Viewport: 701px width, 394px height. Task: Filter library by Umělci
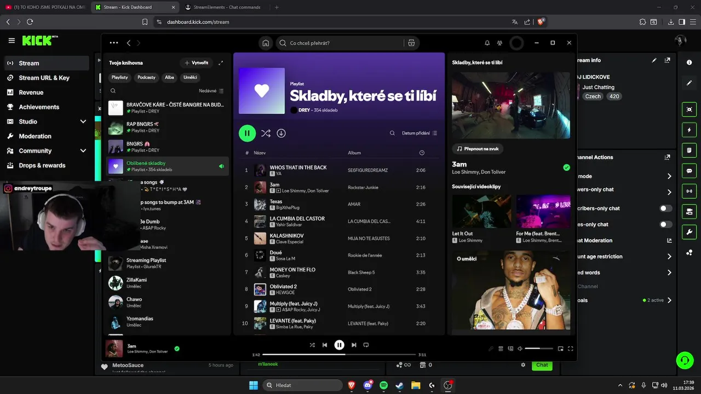(x=190, y=77)
